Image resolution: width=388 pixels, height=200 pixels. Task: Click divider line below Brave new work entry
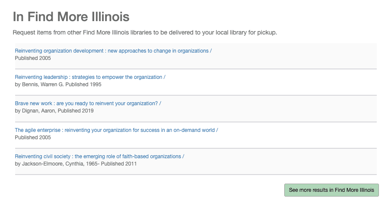[196, 122]
